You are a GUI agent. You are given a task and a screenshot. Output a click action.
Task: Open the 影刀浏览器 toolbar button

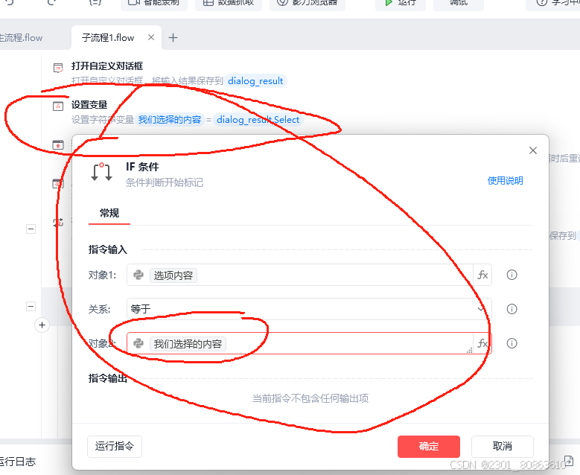click(x=307, y=3)
